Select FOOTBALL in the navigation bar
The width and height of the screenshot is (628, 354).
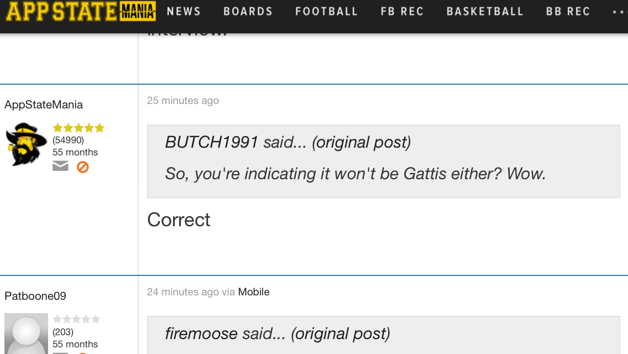click(326, 12)
